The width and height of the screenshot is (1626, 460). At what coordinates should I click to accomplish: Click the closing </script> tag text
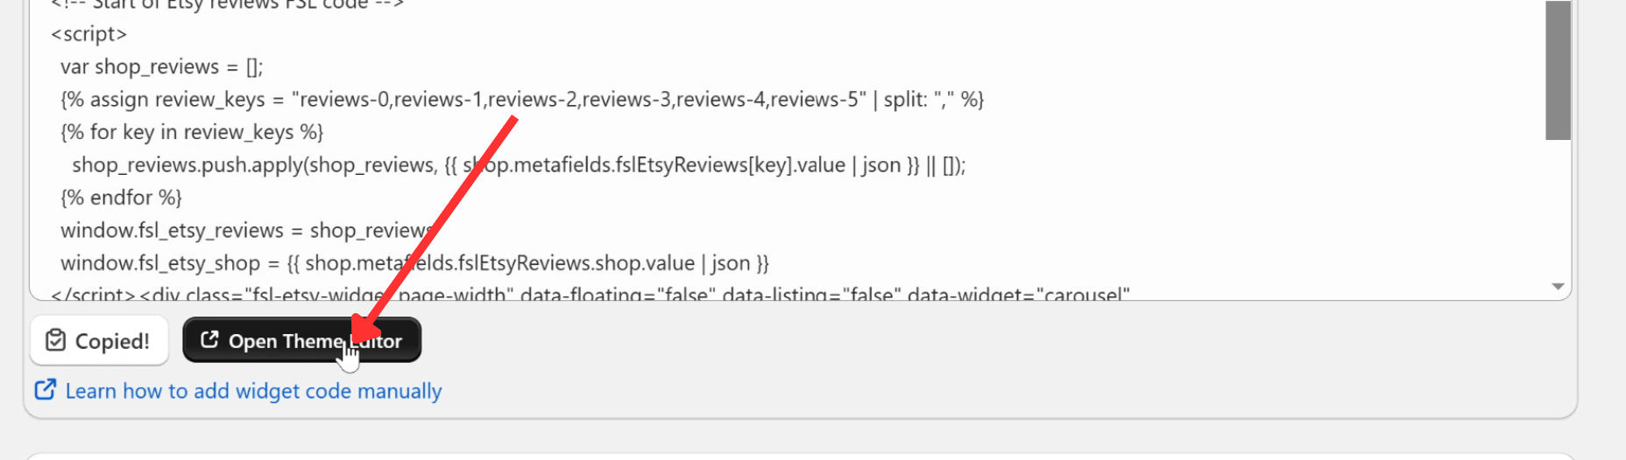(93, 294)
